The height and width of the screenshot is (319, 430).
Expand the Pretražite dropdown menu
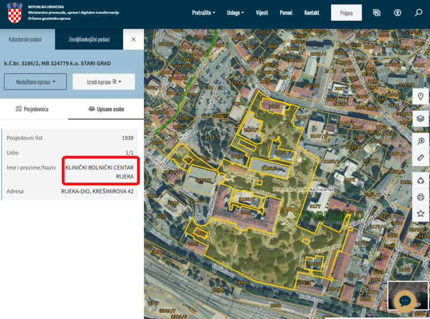204,12
